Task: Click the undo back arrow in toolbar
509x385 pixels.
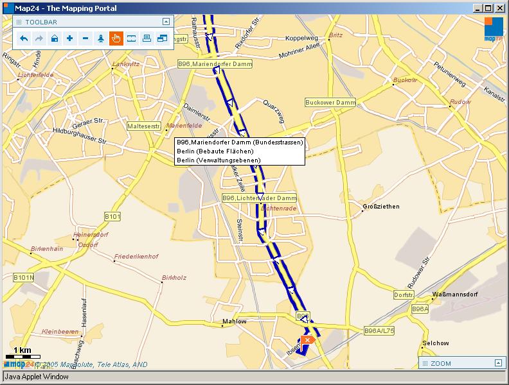Action: click(24, 38)
